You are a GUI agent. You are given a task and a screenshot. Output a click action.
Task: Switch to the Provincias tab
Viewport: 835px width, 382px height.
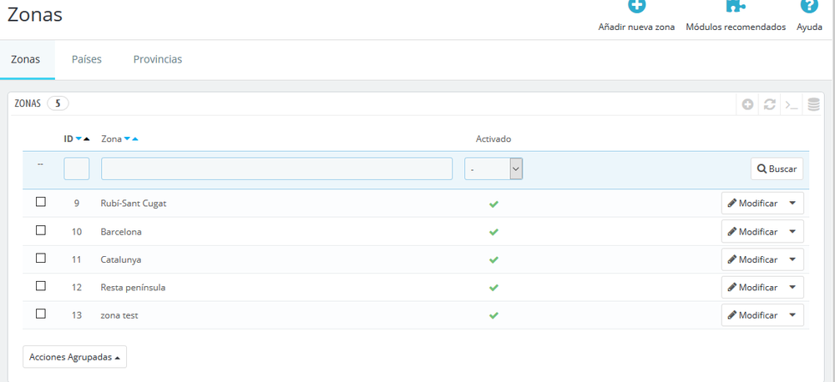click(158, 59)
